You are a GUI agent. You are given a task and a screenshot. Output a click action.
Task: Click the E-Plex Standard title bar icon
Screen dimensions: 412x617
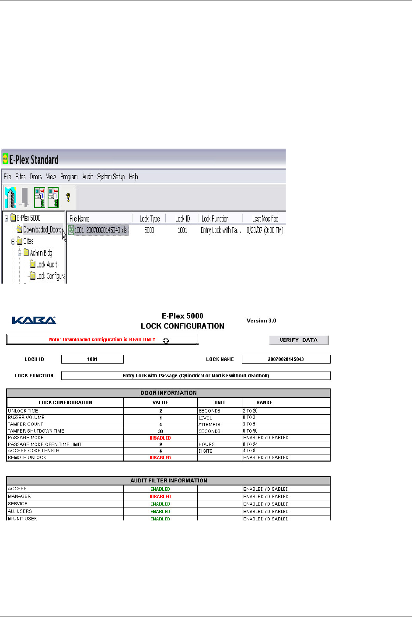pos(5,159)
